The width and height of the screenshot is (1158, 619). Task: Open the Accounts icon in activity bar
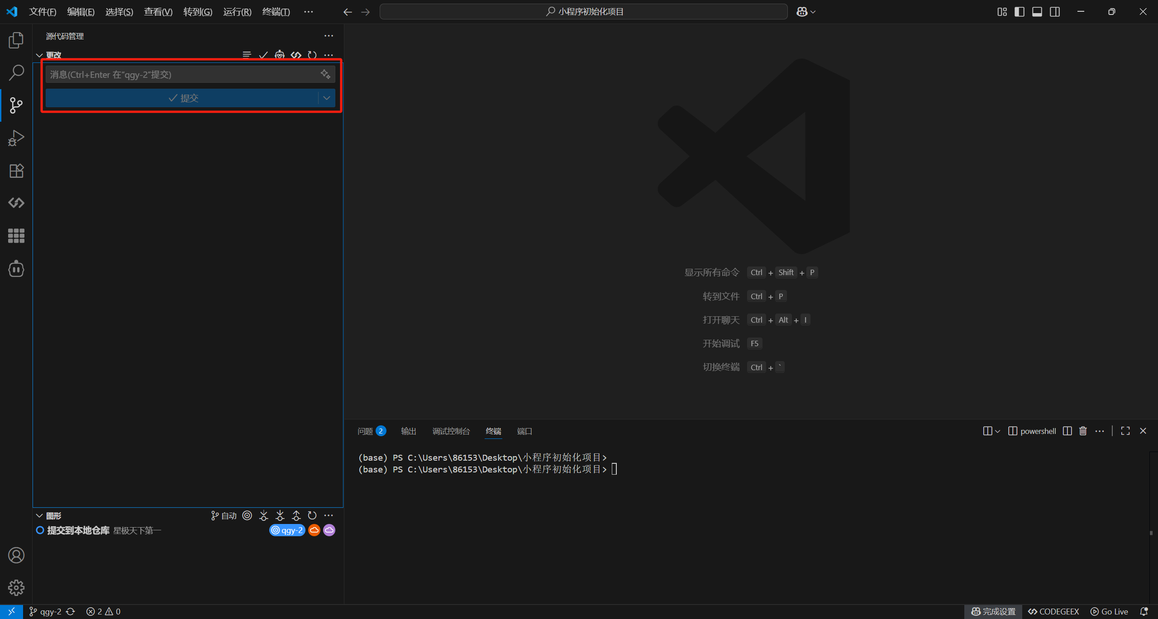(16, 555)
